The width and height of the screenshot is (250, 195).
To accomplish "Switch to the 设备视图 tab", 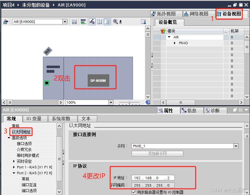I will point(229,14).
